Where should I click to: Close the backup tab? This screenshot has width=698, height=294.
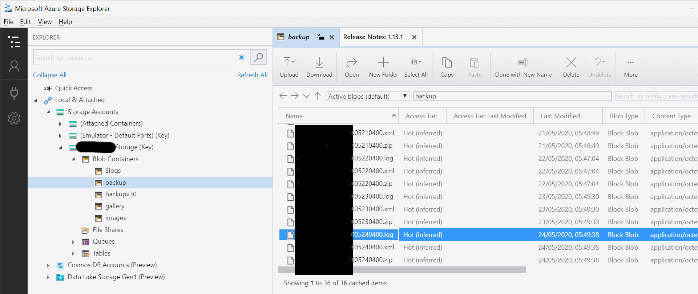click(x=332, y=37)
